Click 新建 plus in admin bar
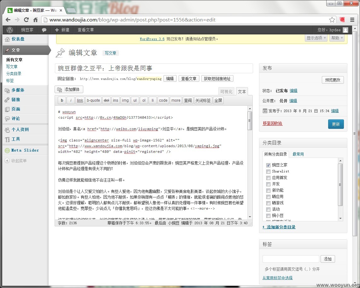 [x=62, y=30]
